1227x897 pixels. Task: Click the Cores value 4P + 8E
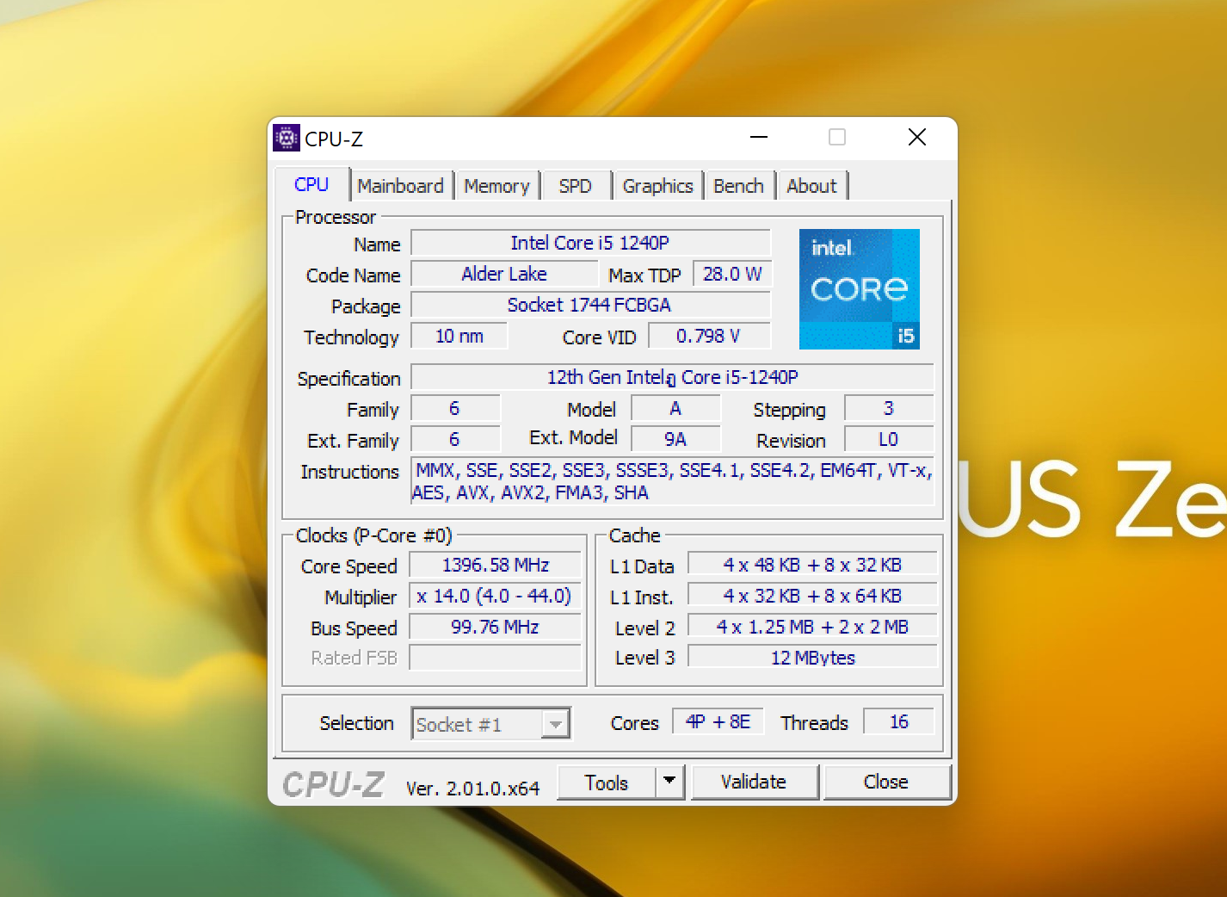coord(718,722)
